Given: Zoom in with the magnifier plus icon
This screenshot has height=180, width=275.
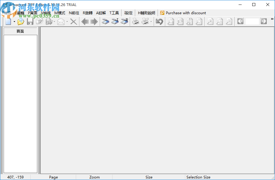Looking at the screenshot, I should tap(210, 21).
